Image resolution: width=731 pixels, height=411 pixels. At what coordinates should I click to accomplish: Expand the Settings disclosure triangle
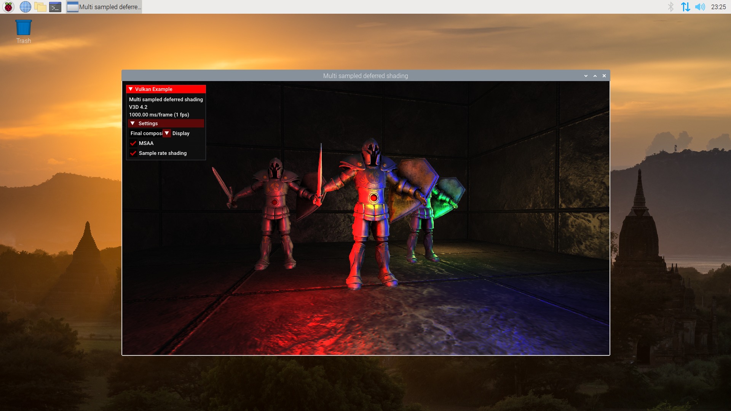click(x=131, y=123)
